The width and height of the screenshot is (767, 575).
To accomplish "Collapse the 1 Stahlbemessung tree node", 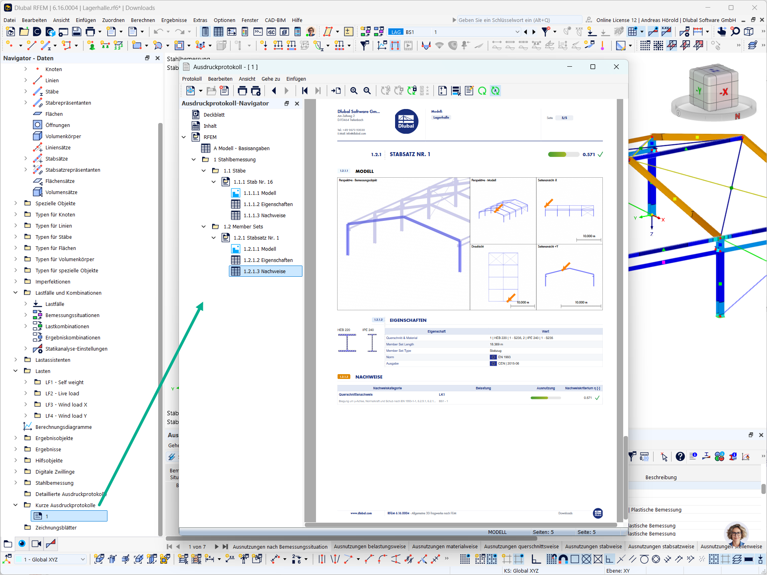I will point(194,159).
